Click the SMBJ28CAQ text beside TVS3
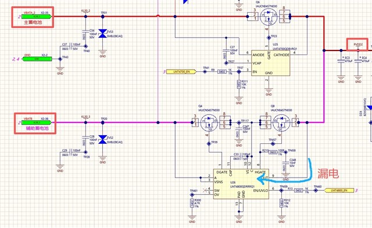This screenshot has height=228, width=372. click(x=115, y=36)
